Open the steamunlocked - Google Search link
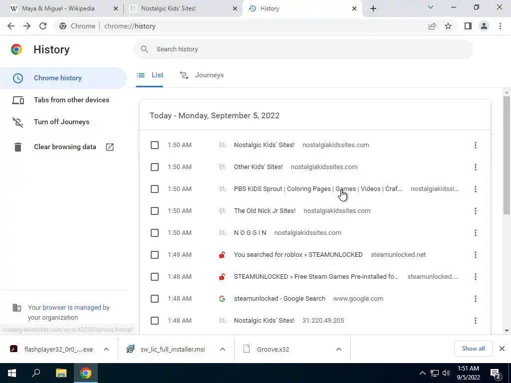This screenshot has height=383, width=511. pyautogui.click(x=279, y=299)
